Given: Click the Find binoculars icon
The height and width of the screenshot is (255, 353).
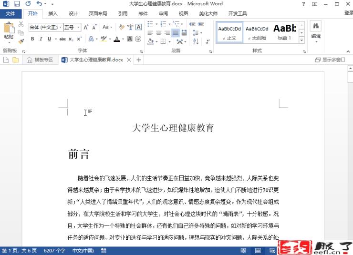Looking at the screenshot, I should (315, 26).
